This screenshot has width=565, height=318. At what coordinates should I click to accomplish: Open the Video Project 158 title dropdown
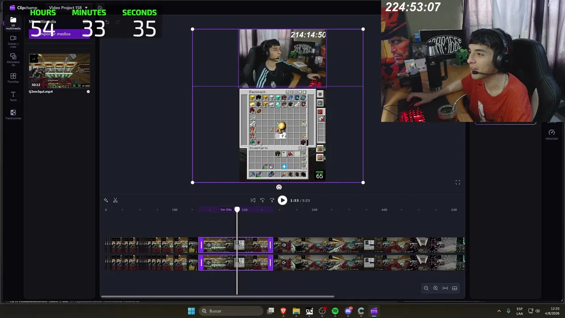[x=68, y=8]
